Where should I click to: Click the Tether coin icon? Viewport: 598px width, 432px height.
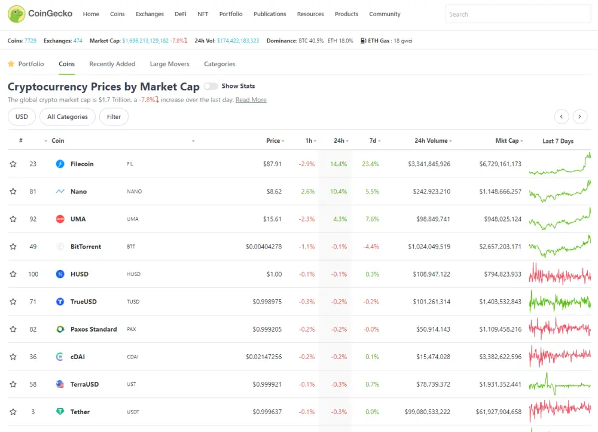(x=60, y=412)
